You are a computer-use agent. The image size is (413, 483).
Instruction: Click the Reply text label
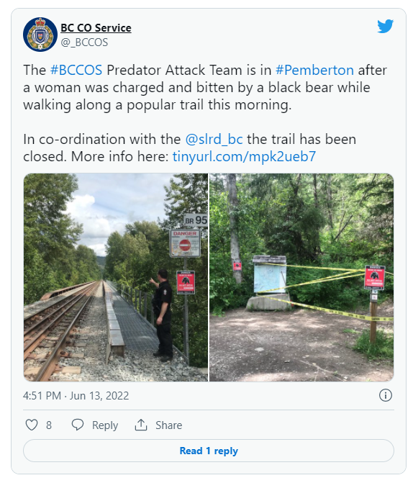[x=105, y=425]
